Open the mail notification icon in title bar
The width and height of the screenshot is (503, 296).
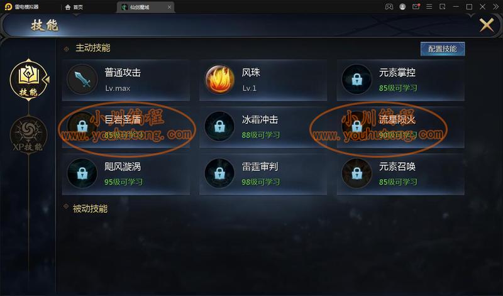point(416,7)
